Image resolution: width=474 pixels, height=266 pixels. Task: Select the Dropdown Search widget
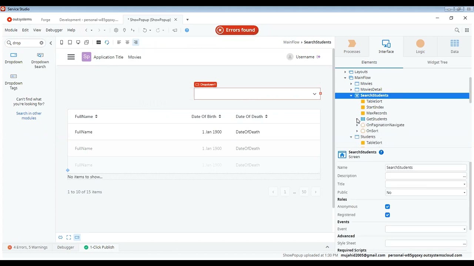pos(40,60)
